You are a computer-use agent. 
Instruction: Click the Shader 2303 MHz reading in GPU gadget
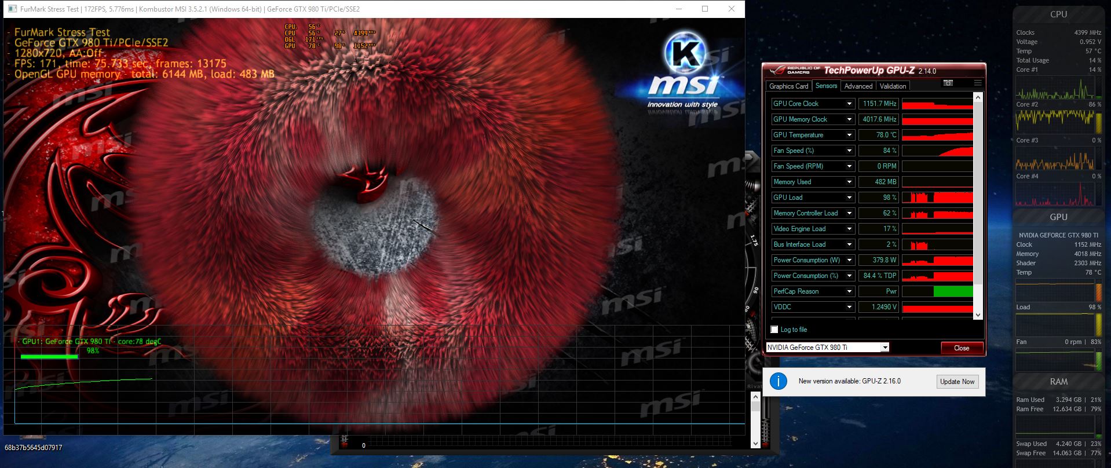(x=1059, y=263)
